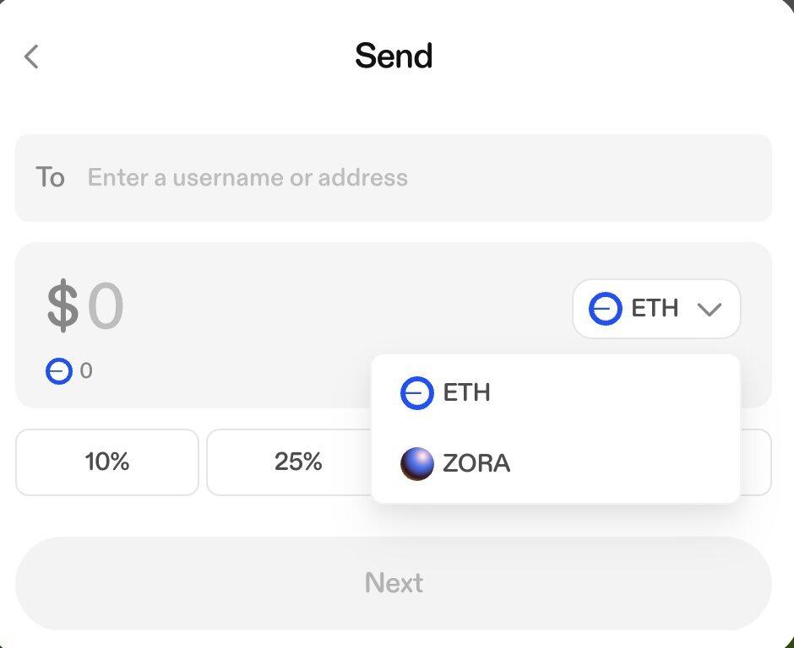Screen dimensions: 794x648
Task: Collapse the token selector chevron
Action: [710, 309]
